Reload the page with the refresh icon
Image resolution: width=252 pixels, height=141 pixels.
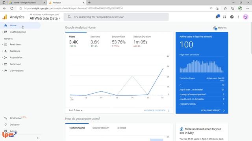[12, 8]
